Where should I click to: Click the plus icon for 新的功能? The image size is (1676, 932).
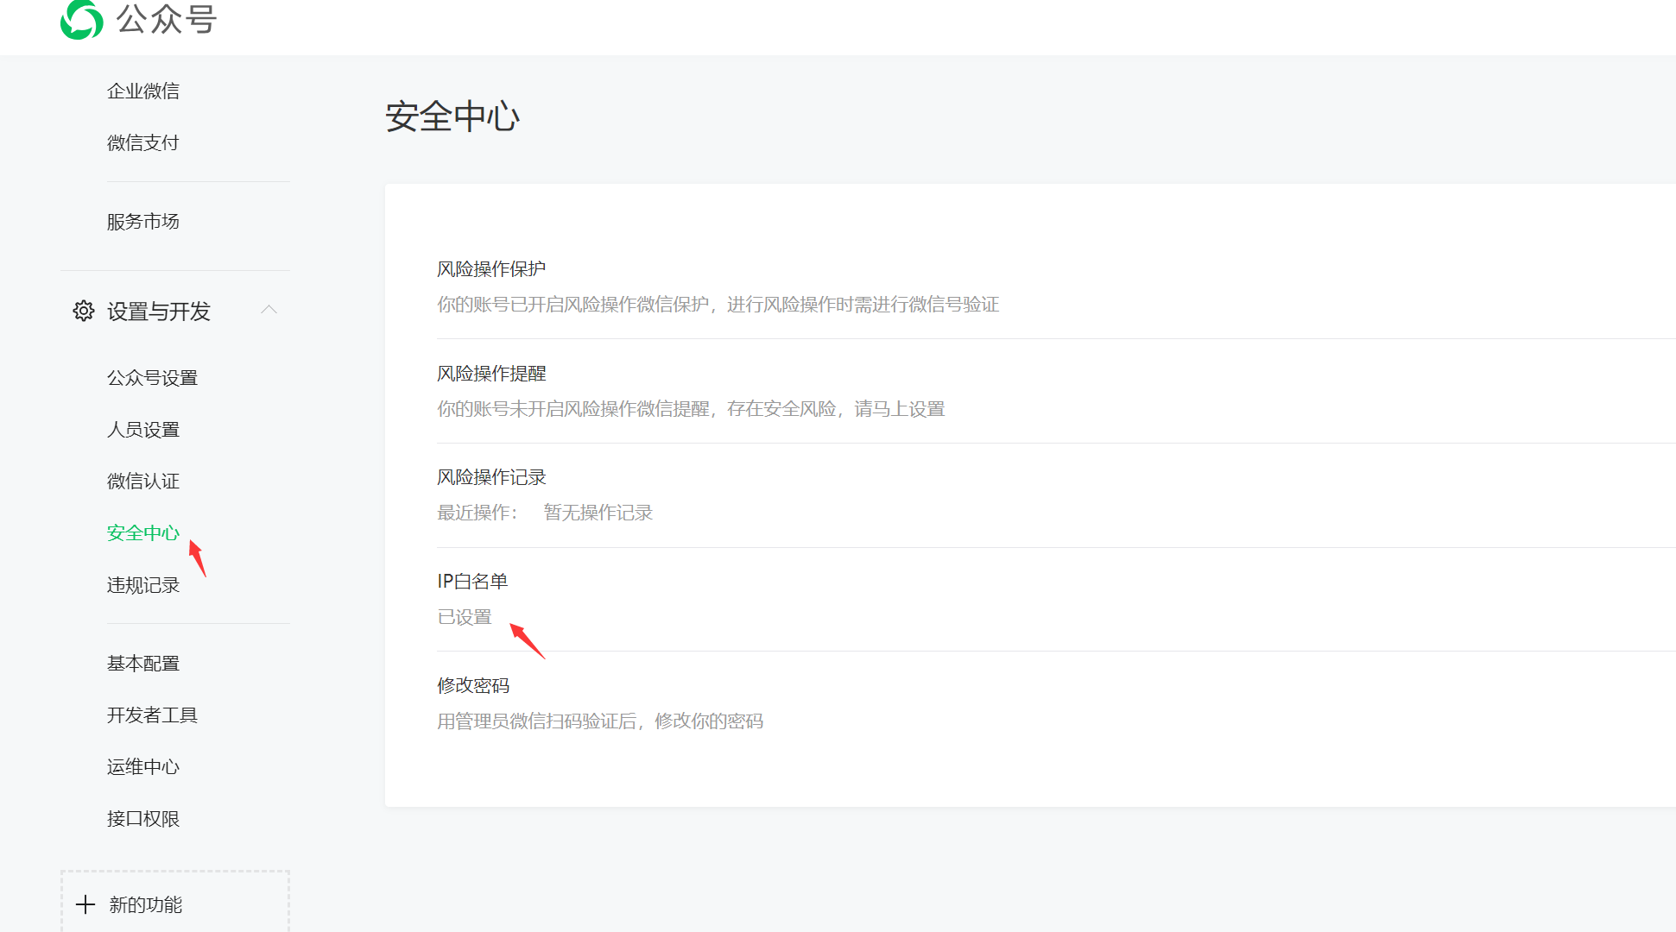(85, 904)
